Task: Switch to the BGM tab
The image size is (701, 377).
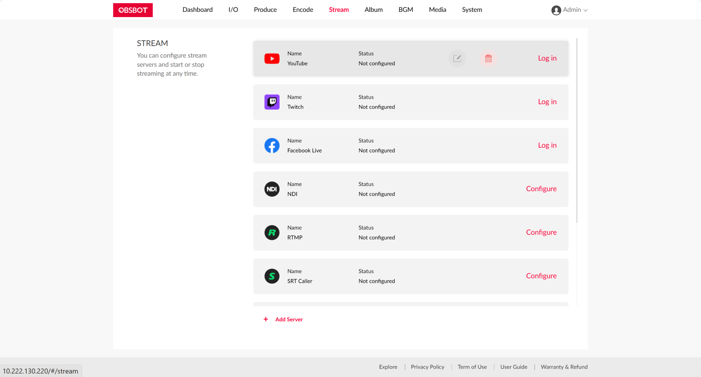Action: pyautogui.click(x=406, y=10)
